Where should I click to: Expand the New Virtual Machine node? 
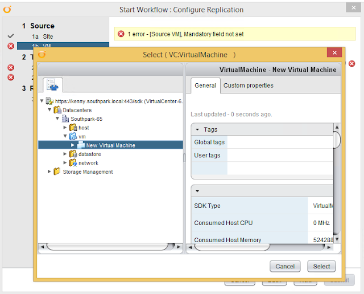pos(73,145)
